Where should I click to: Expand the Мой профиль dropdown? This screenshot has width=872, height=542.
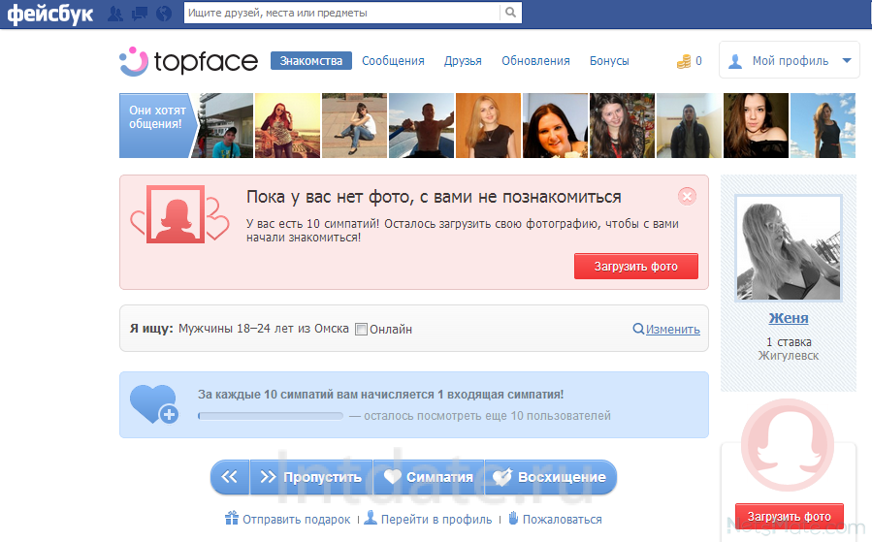click(846, 60)
